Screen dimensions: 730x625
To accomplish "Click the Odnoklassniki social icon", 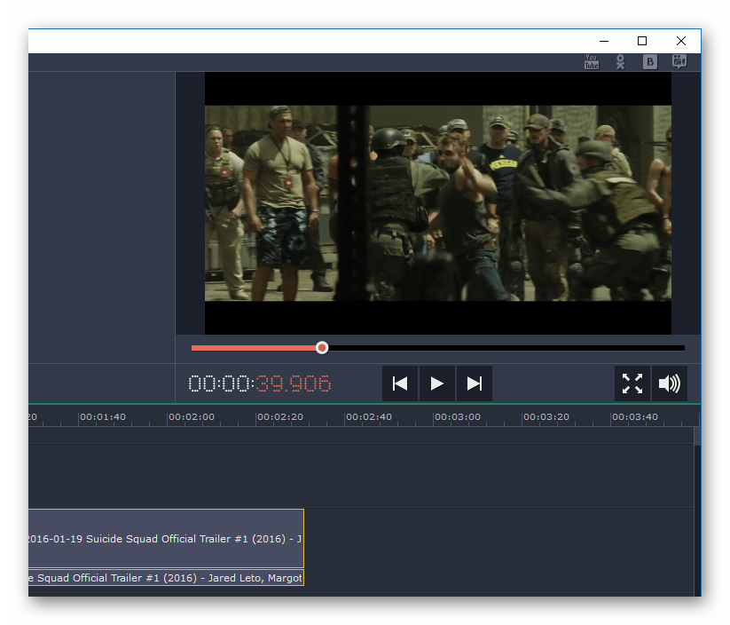I will pyautogui.click(x=621, y=62).
